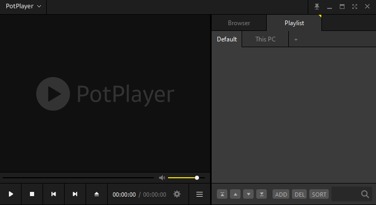Pin the window on top

point(317,6)
